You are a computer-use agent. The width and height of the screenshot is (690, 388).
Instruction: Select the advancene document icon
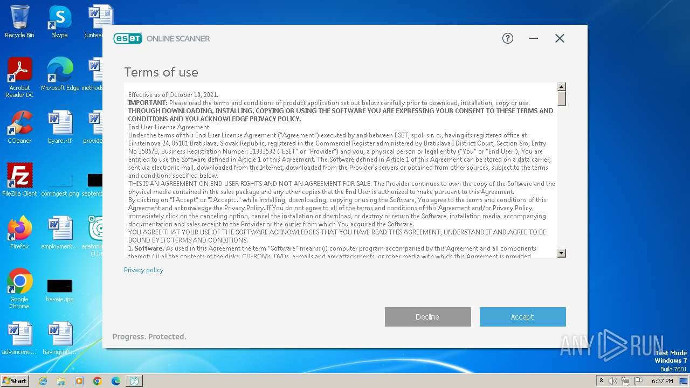click(19, 338)
